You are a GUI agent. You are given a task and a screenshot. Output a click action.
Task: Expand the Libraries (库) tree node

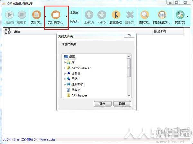pos(65,62)
